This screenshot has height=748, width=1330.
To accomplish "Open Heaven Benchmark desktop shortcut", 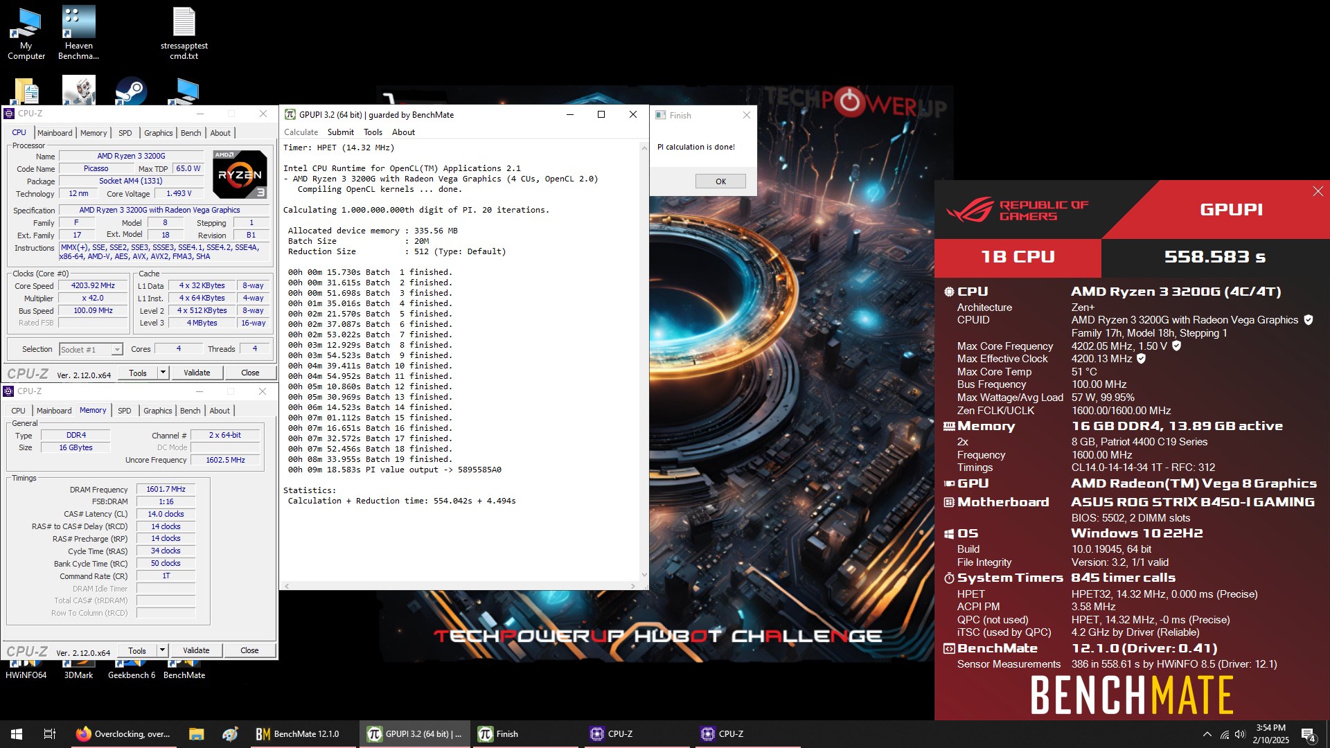I will click(78, 33).
